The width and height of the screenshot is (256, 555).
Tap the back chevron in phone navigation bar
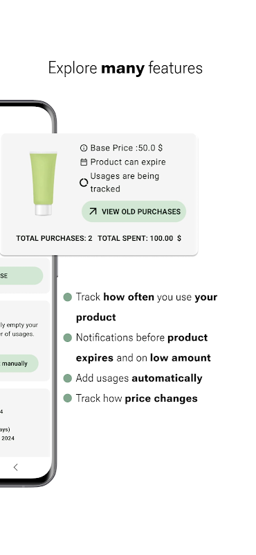(x=15, y=467)
